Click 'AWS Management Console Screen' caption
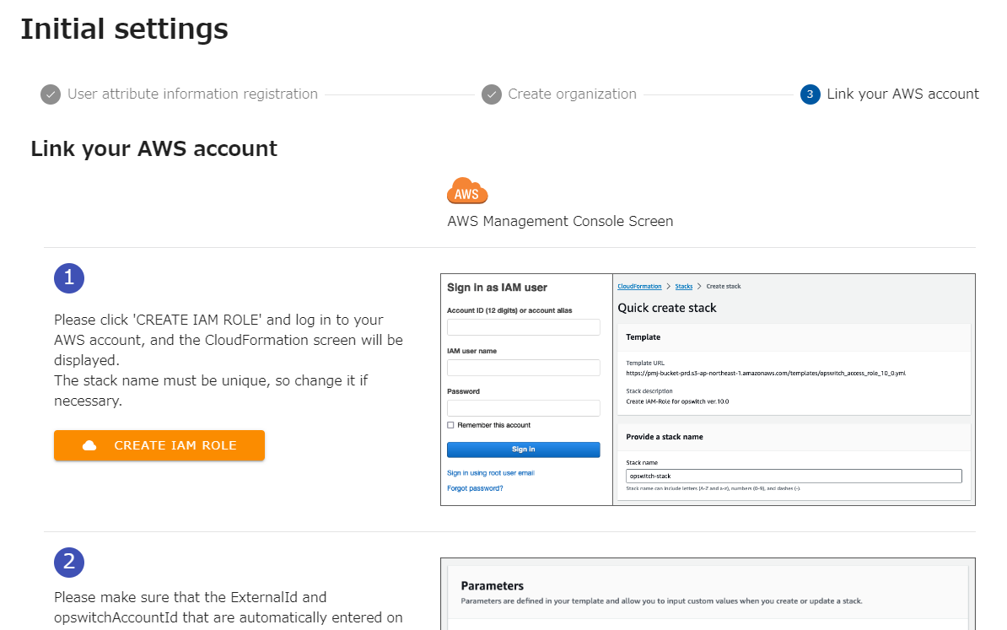This screenshot has height=630, width=1007. [x=560, y=222]
